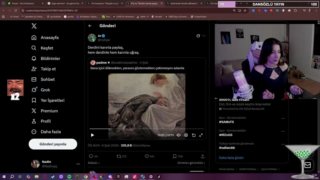Open LIVAD for Streamers bookmark

pyautogui.click(x=123, y=17)
